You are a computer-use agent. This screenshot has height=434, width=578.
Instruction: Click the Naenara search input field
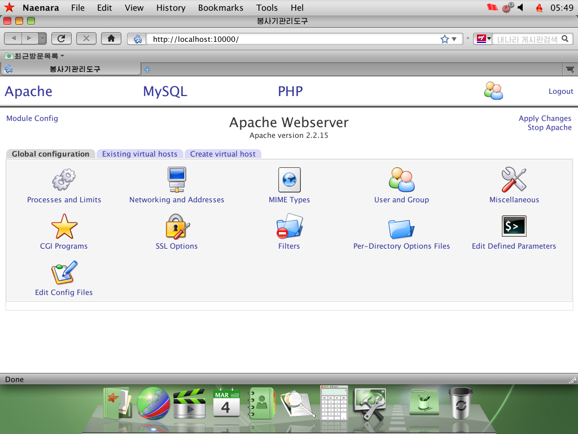pos(527,39)
